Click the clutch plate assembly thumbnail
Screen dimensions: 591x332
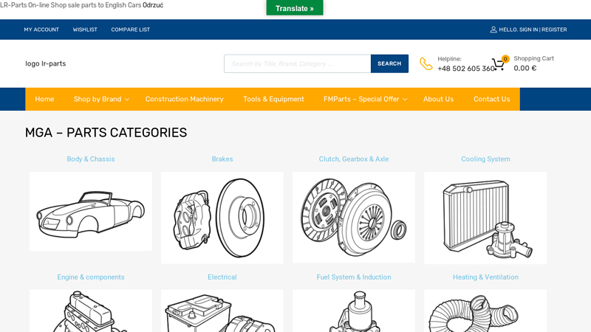point(354,217)
